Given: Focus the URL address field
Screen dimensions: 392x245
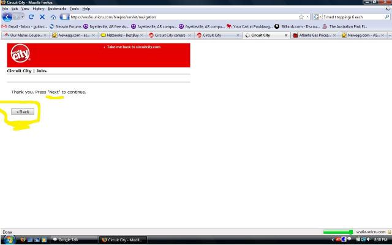Looking at the screenshot, I should click(x=184, y=17).
